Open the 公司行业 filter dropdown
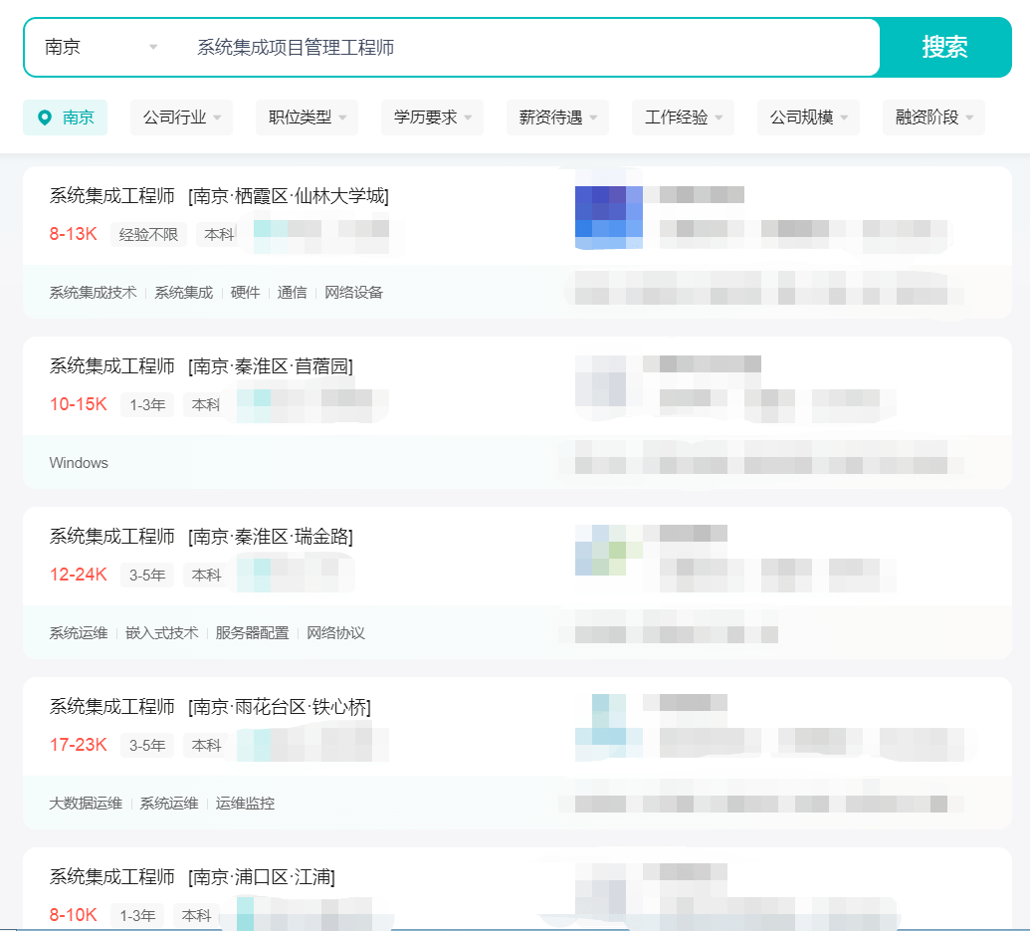The image size is (1030, 931). [x=181, y=116]
